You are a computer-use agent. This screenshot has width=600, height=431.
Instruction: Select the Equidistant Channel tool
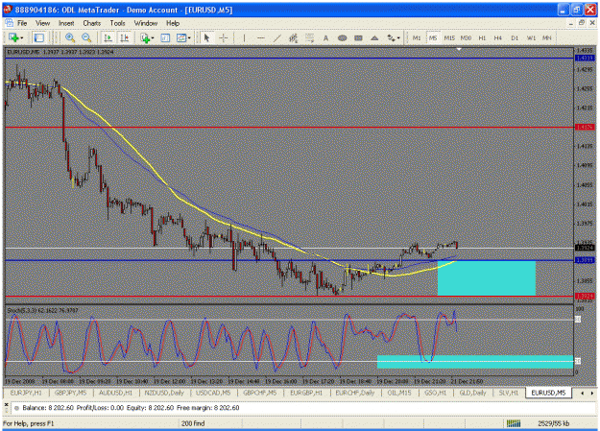point(294,37)
